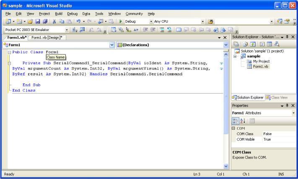This screenshot has height=179, width=298.
Task: Open the Build menu
Action: (59, 14)
